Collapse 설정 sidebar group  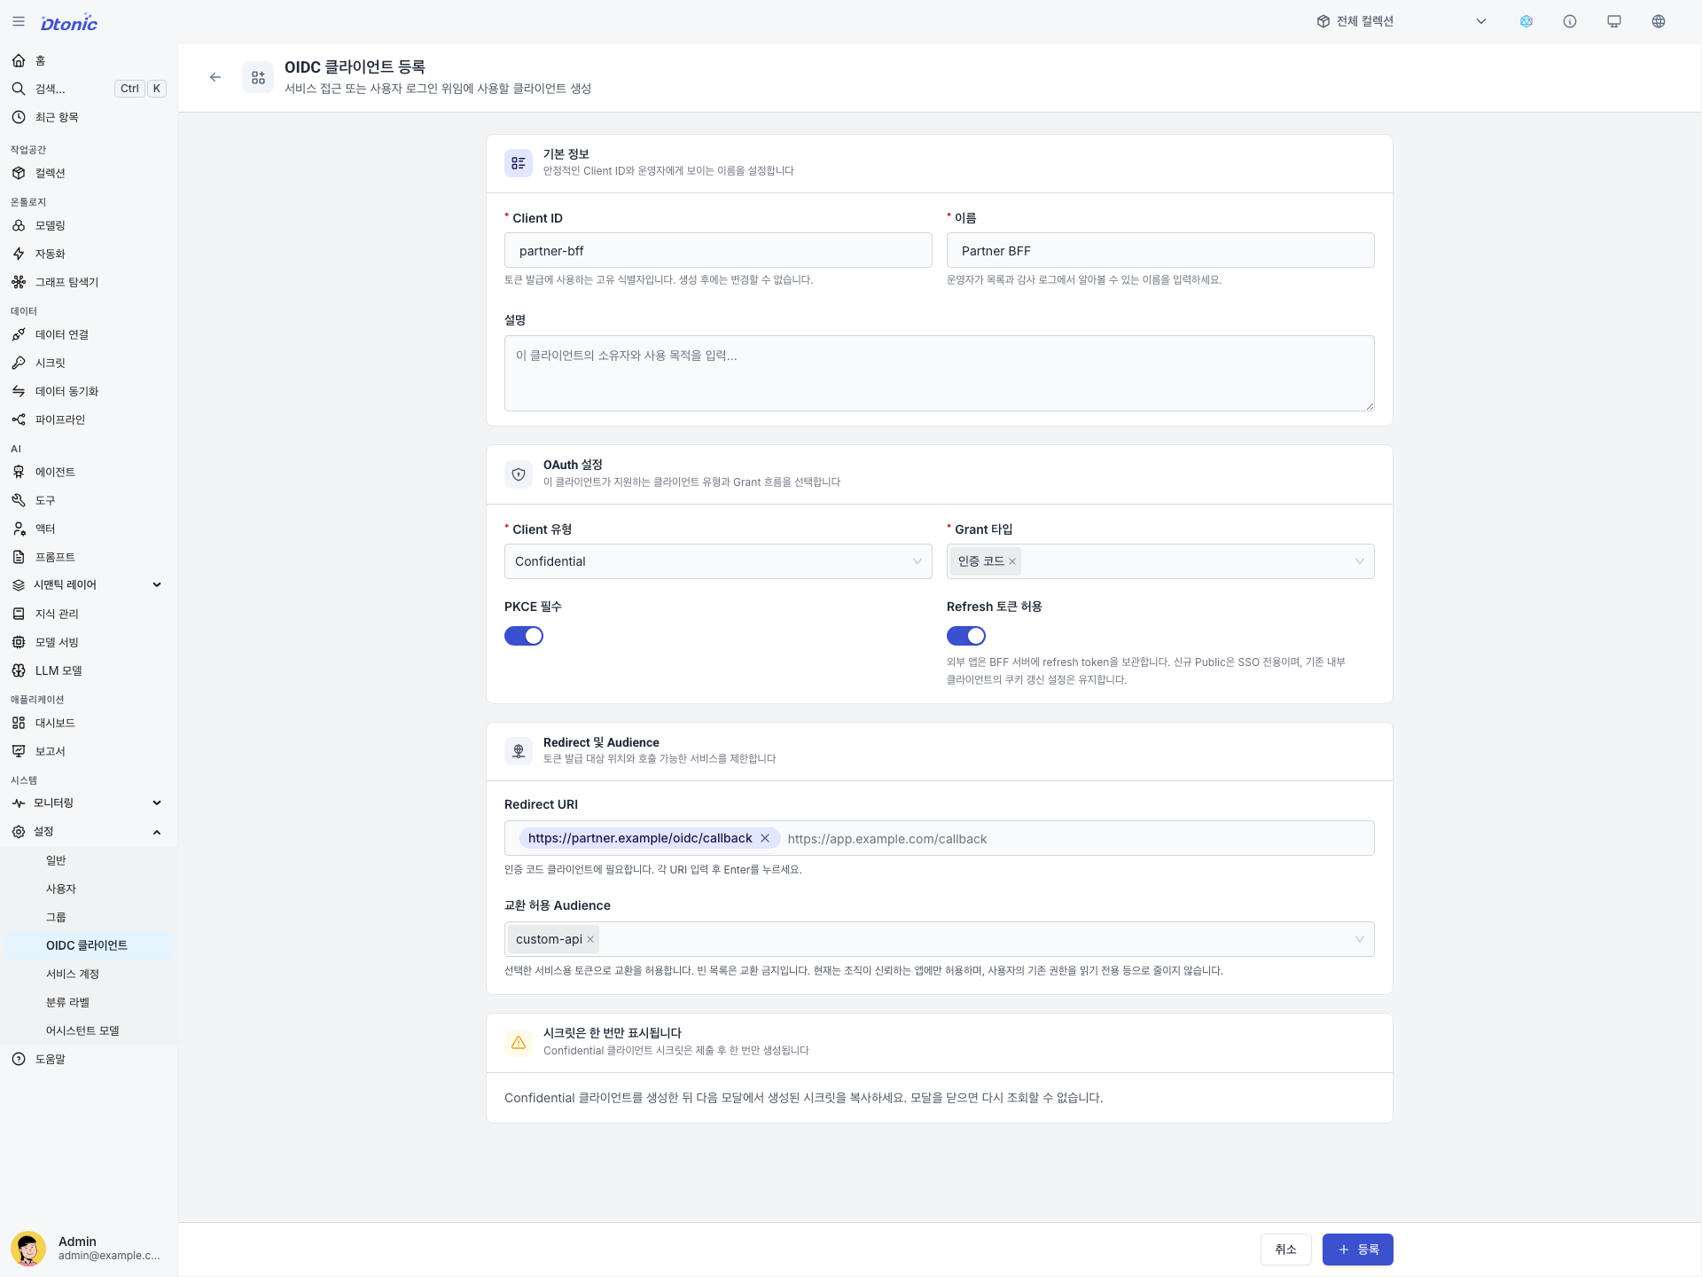click(x=89, y=831)
